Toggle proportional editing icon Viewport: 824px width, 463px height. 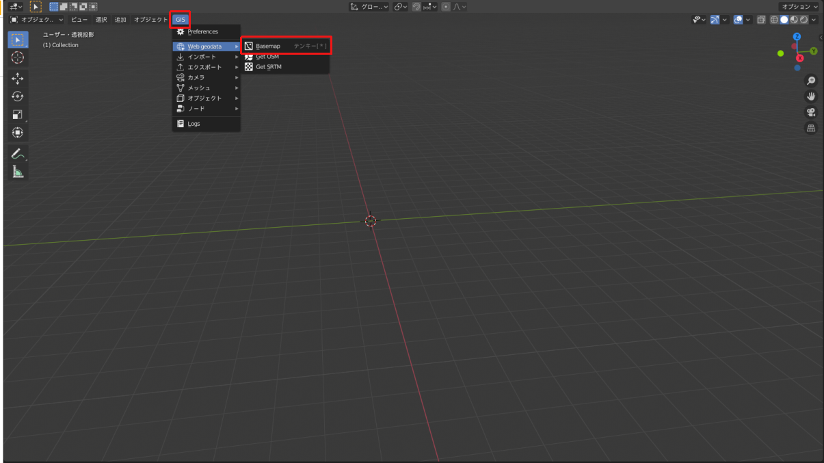446,7
